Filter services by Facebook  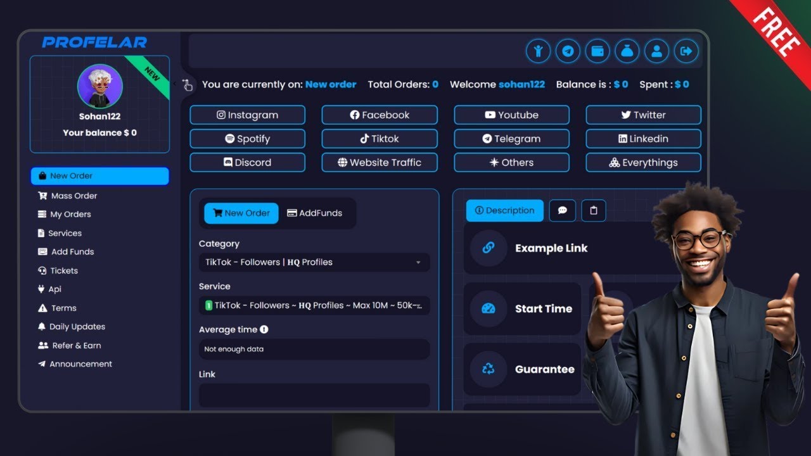380,115
